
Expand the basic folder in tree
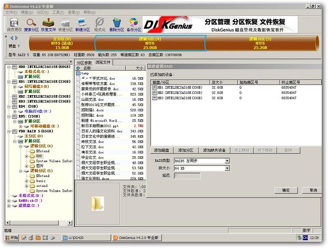[27, 181]
